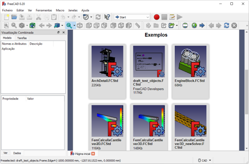Open the Ajuda menu
The image size is (249, 164).
point(85,10)
